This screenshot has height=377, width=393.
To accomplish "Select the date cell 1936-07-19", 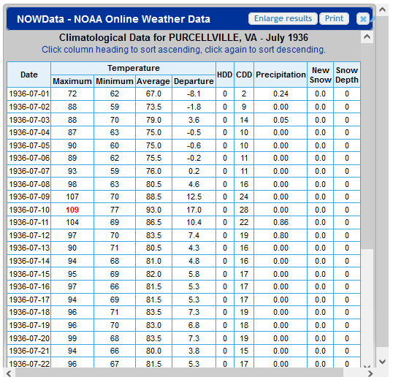I will coord(29,325).
